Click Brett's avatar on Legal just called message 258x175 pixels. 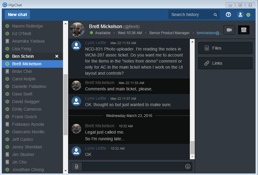click(76, 129)
